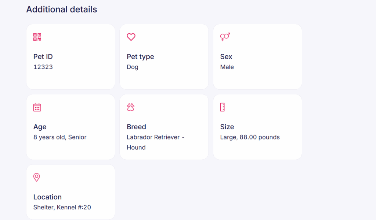376x220 pixels.
Task: Click the Age label
Action: click(40, 127)
